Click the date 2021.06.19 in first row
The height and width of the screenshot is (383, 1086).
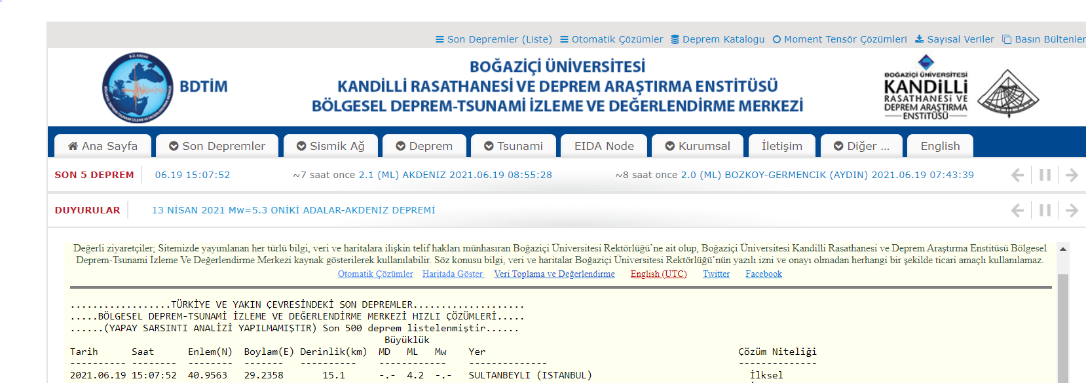pos(98,375)
